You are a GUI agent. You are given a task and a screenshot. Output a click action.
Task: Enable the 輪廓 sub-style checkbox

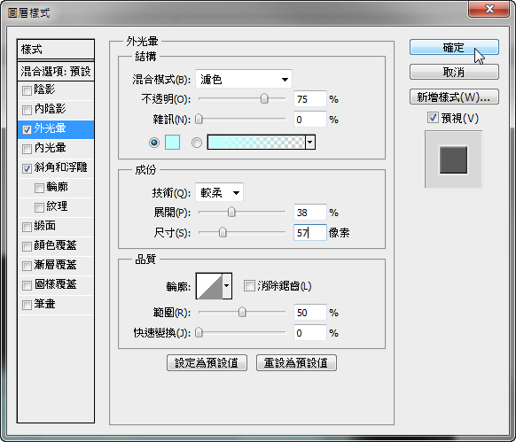[x=39, y=188]
